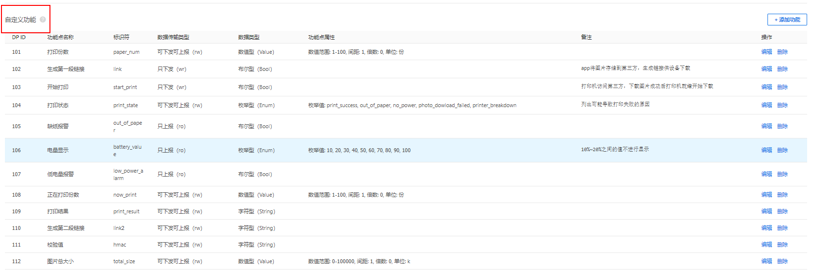Click the 备注 column header
The width and height of the screenshot is (814, 272).
click(x=586, y=37)
